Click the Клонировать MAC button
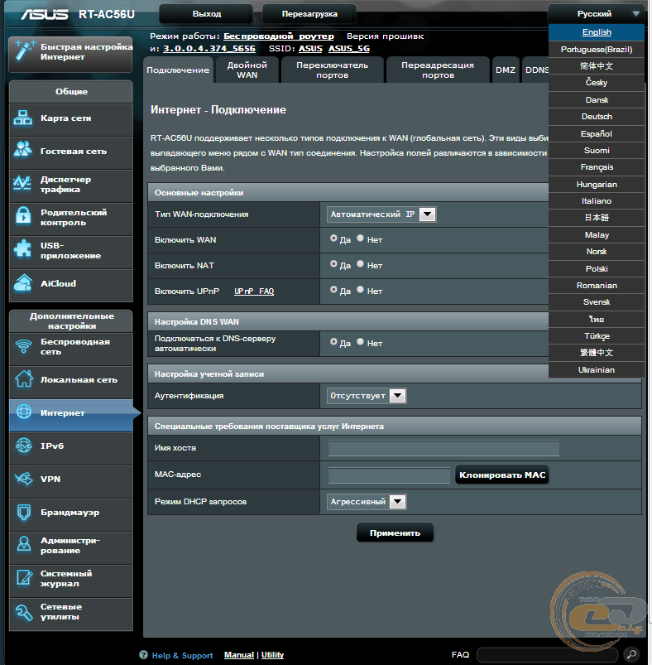 point(501,475)
